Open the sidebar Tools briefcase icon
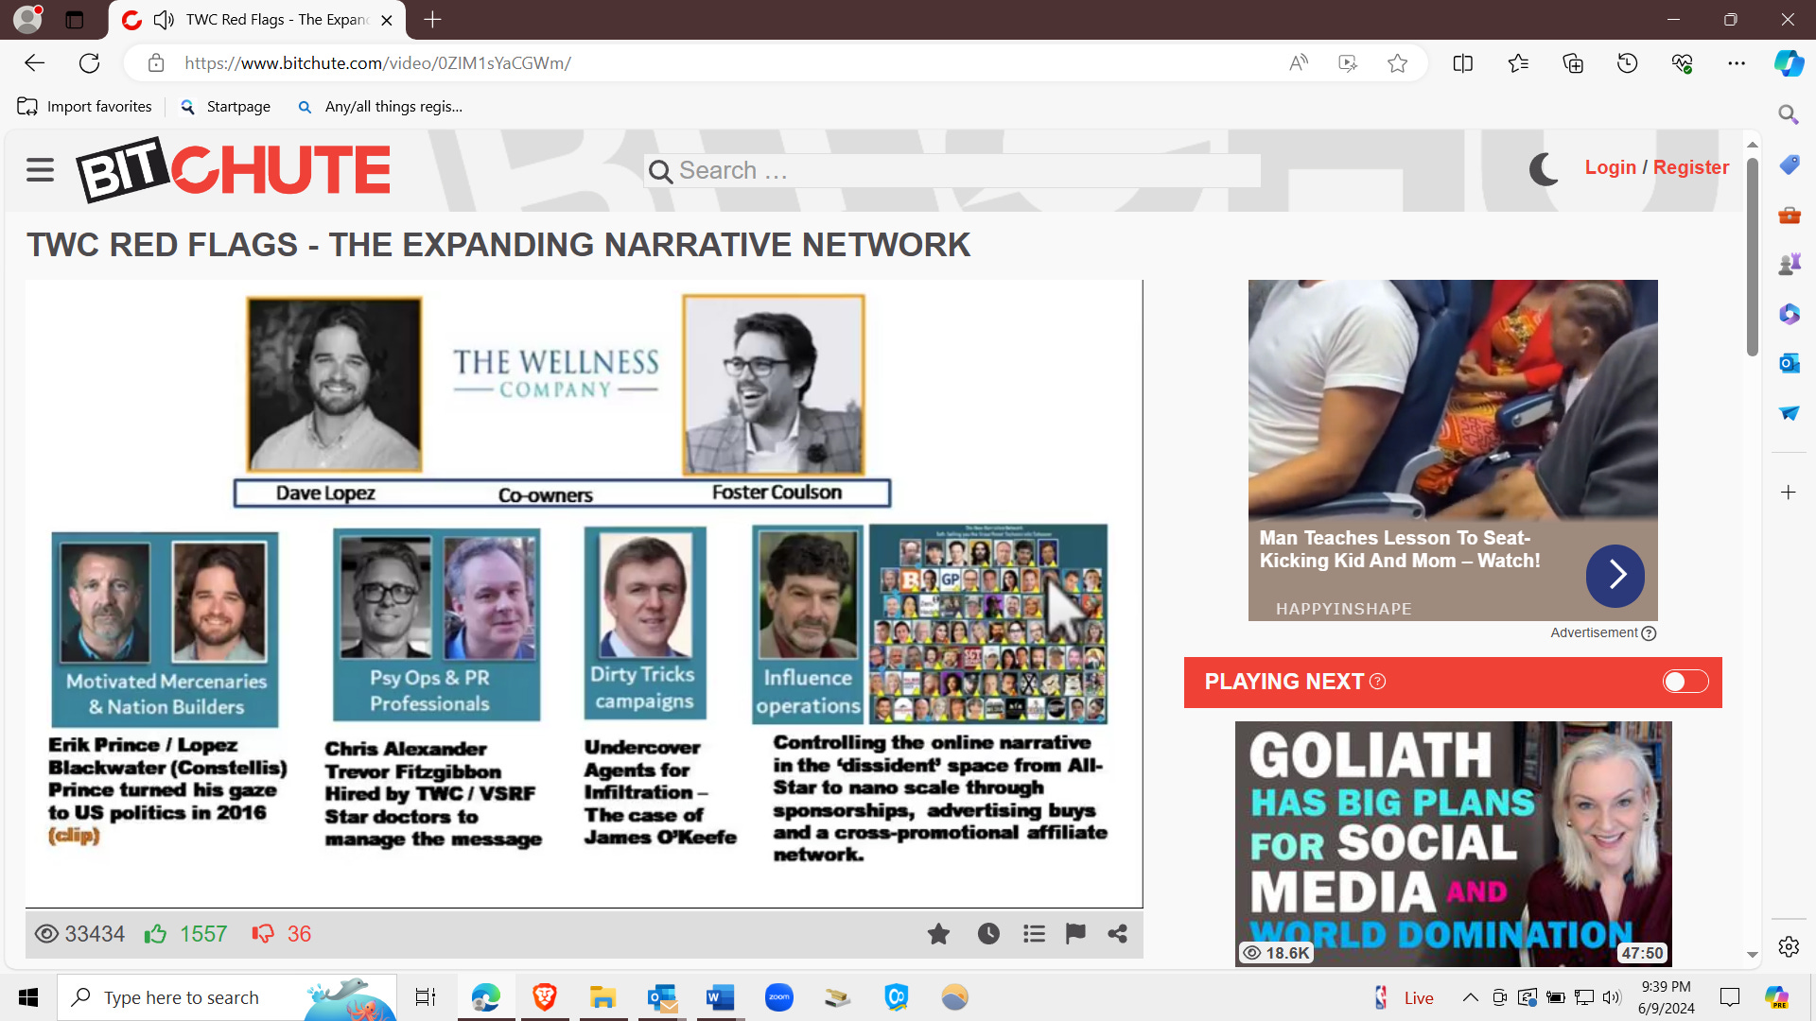Screen dimensions: 1816x1021 [x=1789, y=215]
